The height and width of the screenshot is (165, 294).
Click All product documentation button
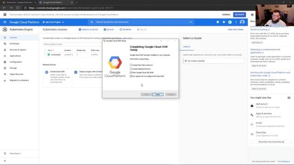[x=271, y=142]
